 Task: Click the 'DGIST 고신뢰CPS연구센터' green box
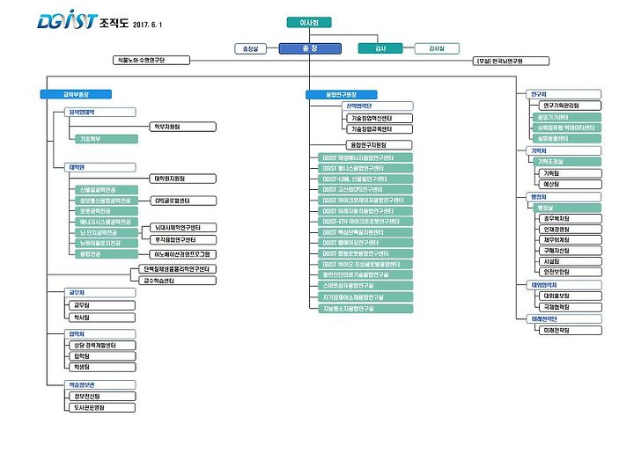click(365, 189)
